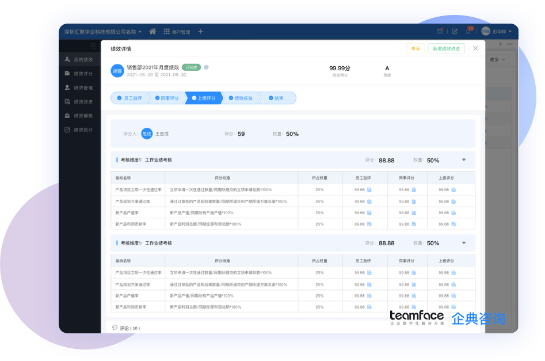Open the 评论 (10) comments icon
545x361 pixels.
[115, 328]
